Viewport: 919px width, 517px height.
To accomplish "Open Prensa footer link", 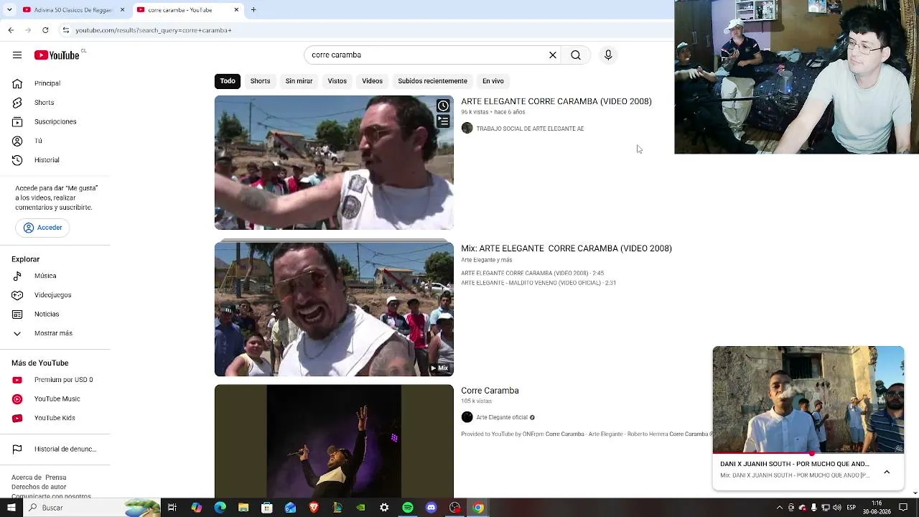I will click(55, 478).
